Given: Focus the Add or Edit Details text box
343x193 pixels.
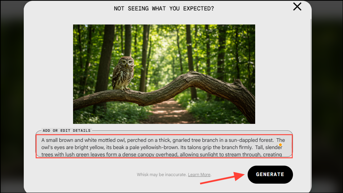Looking at the screenshot, I should (164, 146).
